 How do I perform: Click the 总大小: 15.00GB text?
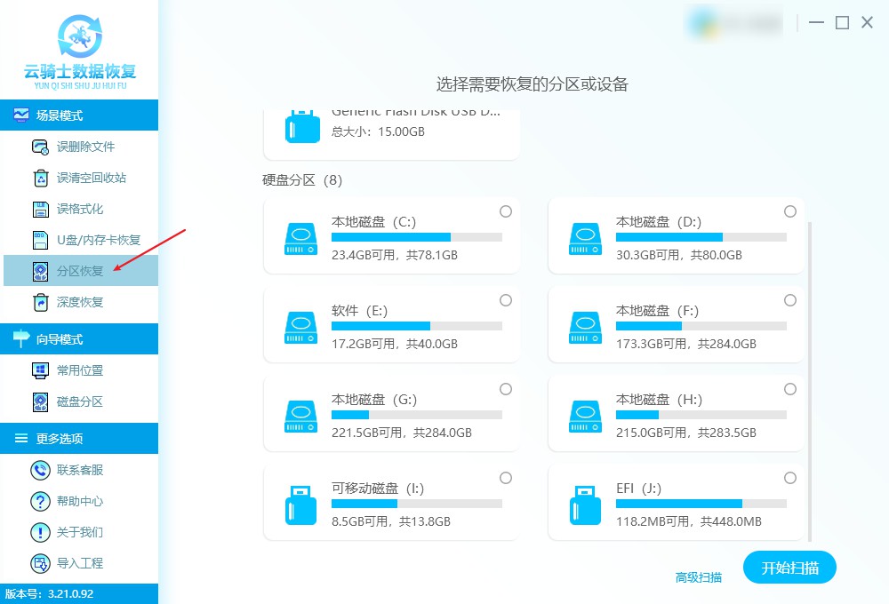(x=378, y=131)
